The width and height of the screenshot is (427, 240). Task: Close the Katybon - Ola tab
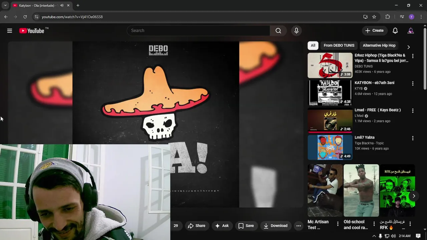[x=68, y=5]
